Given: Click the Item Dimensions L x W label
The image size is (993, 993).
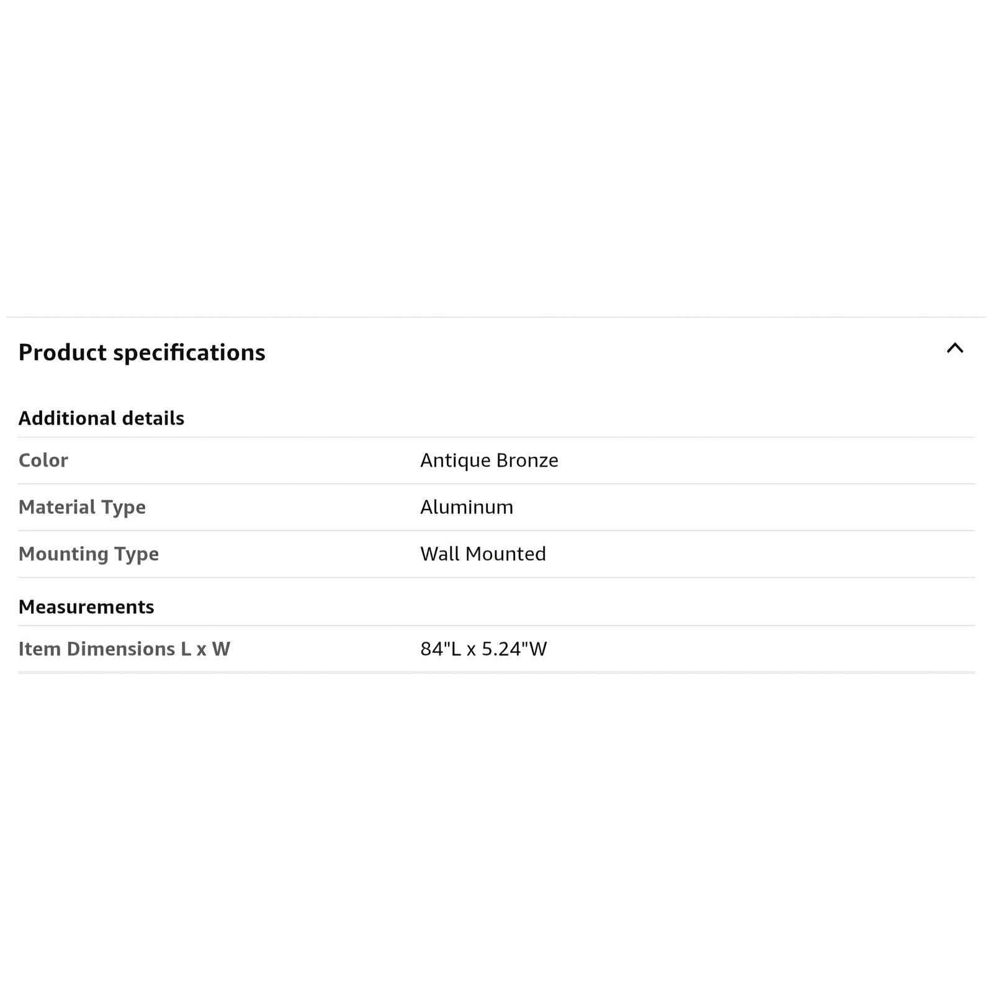Looking at the screenshot, I should (x=124, y=649).
